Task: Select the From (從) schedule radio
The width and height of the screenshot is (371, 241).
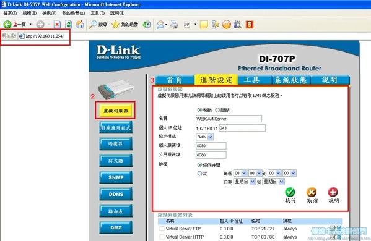Action: tap(199, 173)
